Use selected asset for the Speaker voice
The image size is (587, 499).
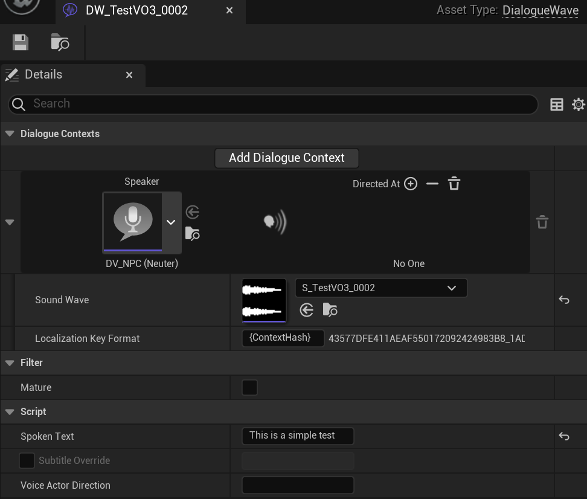pyautogui.click(x=192, y=212)
